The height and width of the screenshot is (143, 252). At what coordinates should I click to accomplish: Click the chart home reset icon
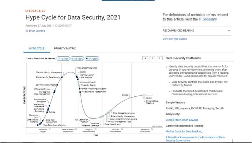[x=145, y=58]
